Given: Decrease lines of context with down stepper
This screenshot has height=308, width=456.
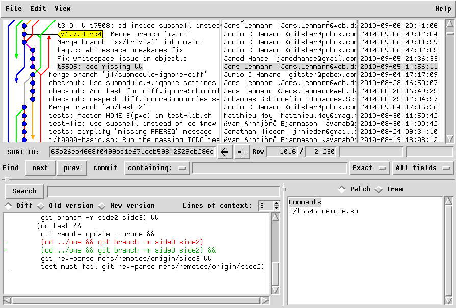Looking at the screenshot, I should pos(276,208).
